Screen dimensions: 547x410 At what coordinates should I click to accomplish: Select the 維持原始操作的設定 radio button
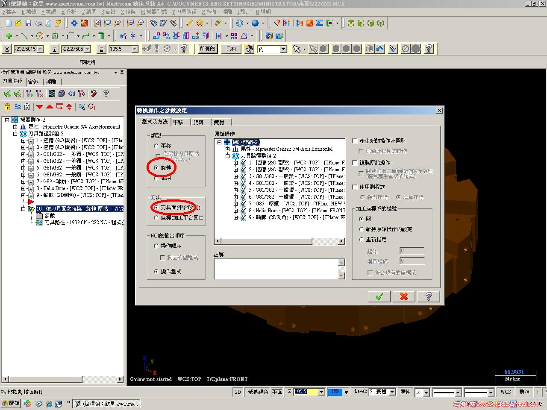coord(362,229)
